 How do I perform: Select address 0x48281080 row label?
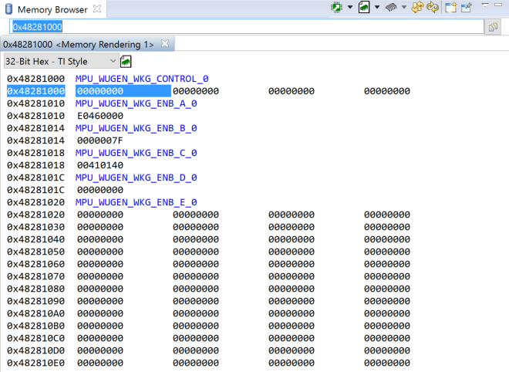(35, 289)
